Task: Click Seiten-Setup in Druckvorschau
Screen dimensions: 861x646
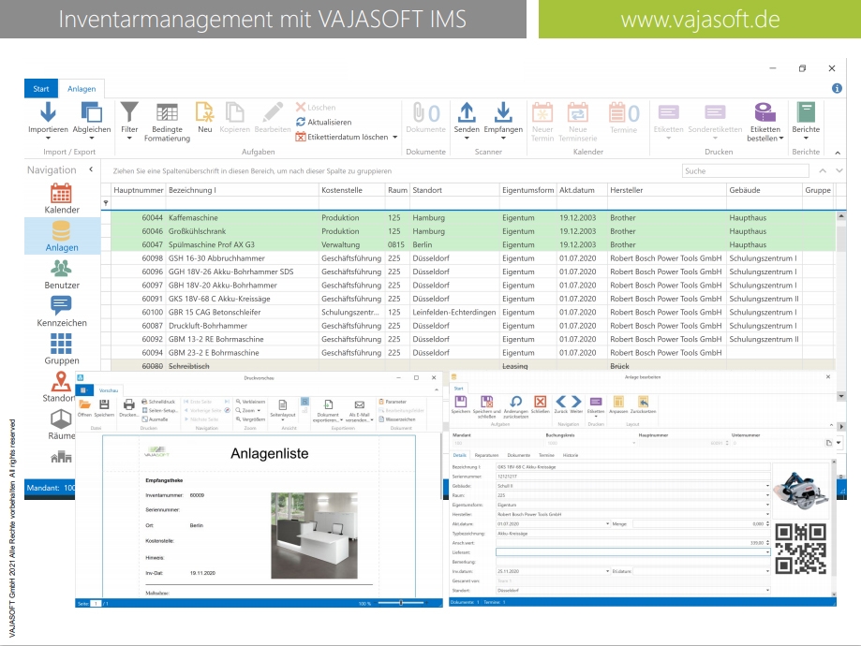Action: pyautogui.click(x=159, y=411)
